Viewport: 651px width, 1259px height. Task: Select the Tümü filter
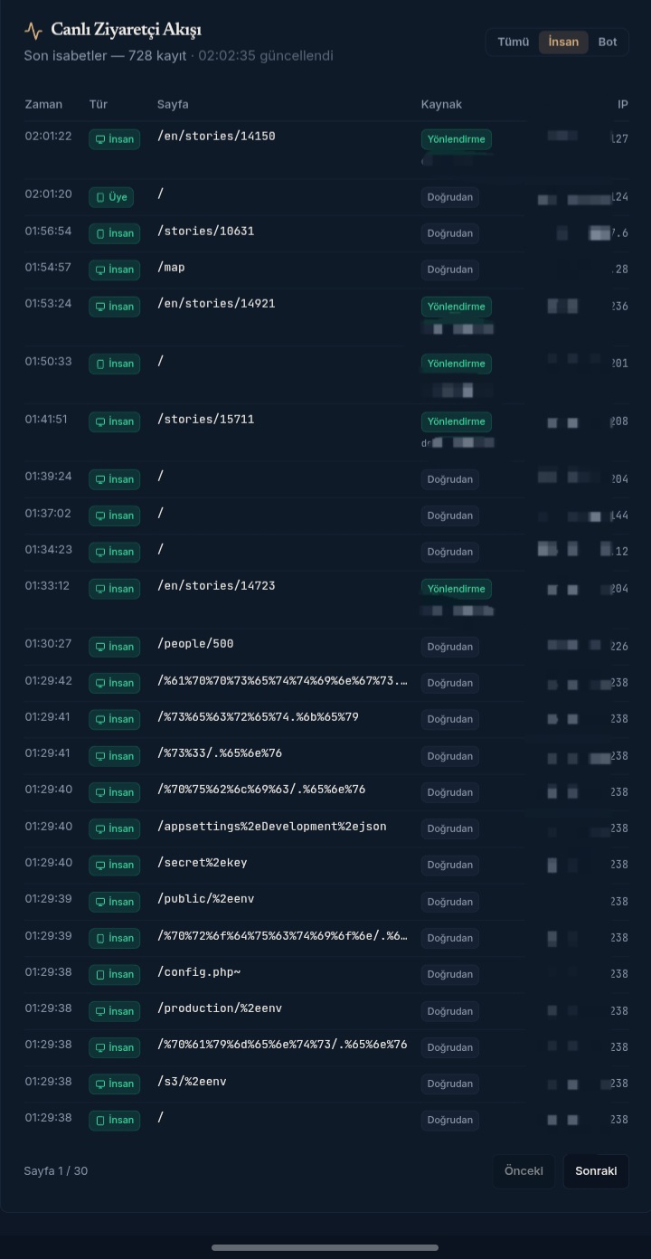click(x=513, y=42)
